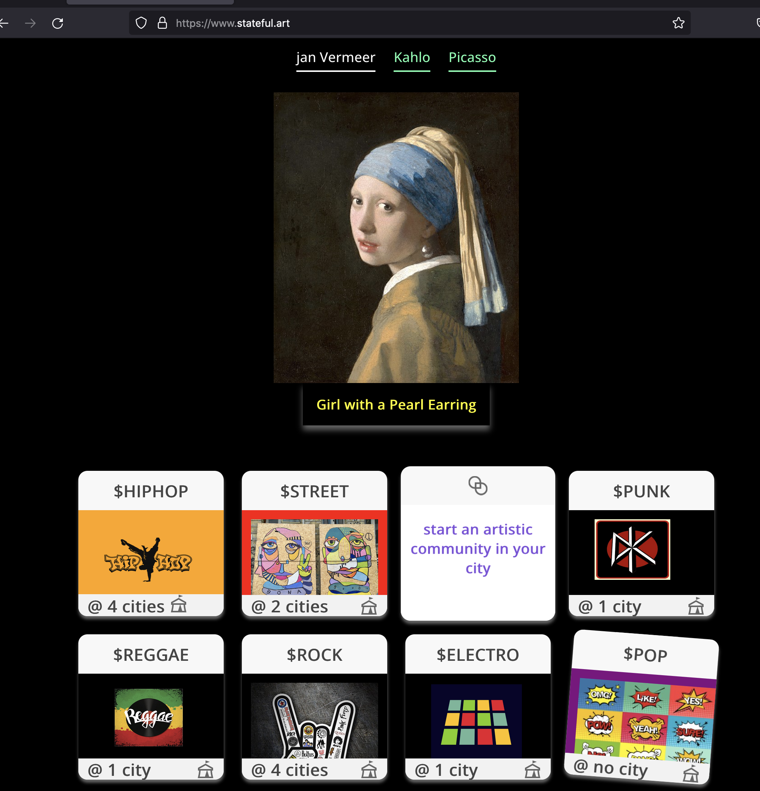Go back with the browser back arrow

pyautogui.click(x=4, y=23)
